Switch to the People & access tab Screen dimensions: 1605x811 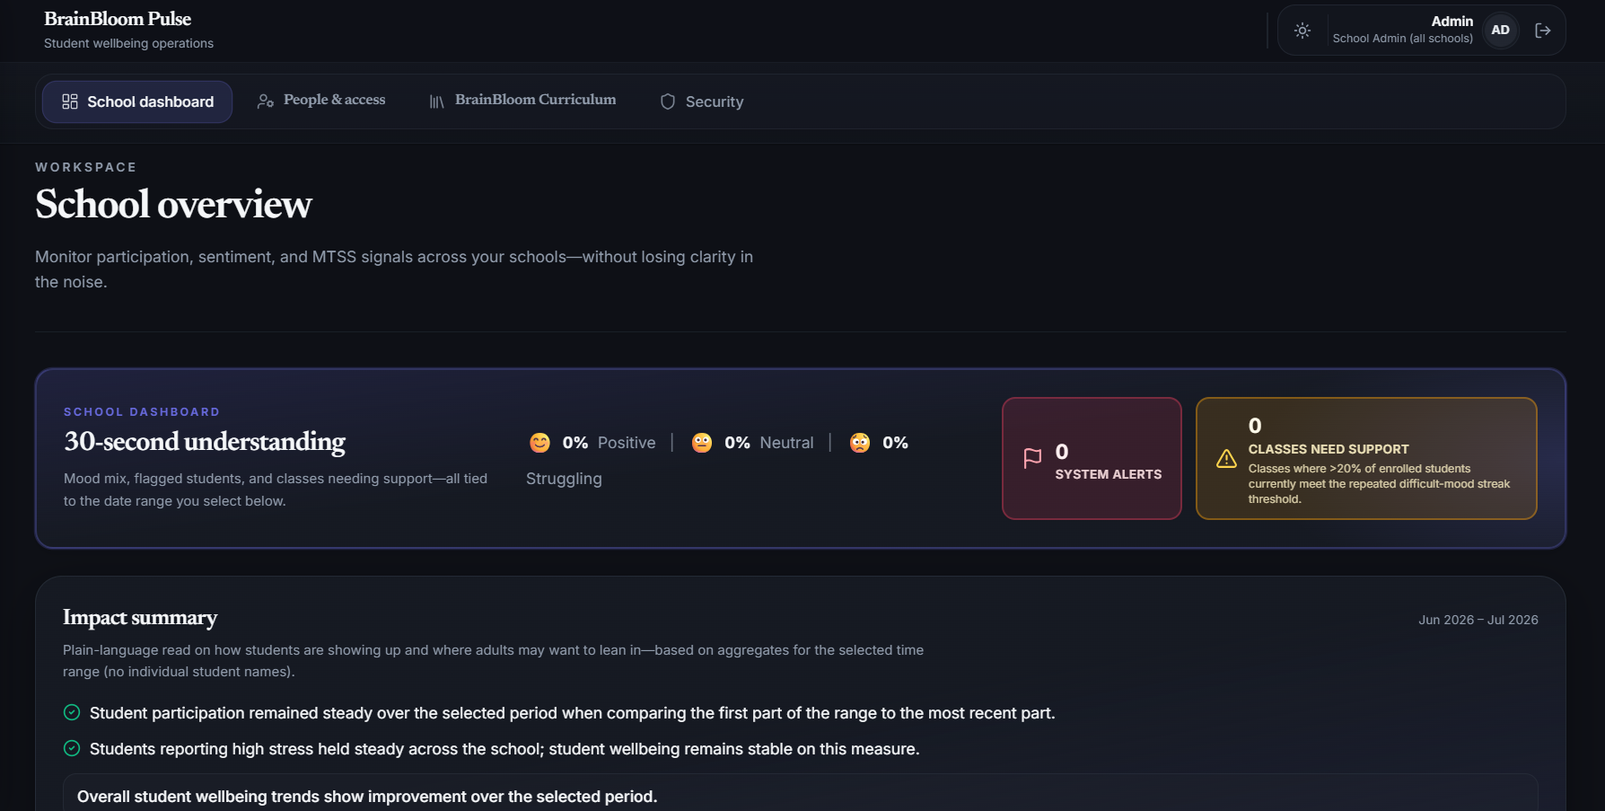tap(321, 101)
